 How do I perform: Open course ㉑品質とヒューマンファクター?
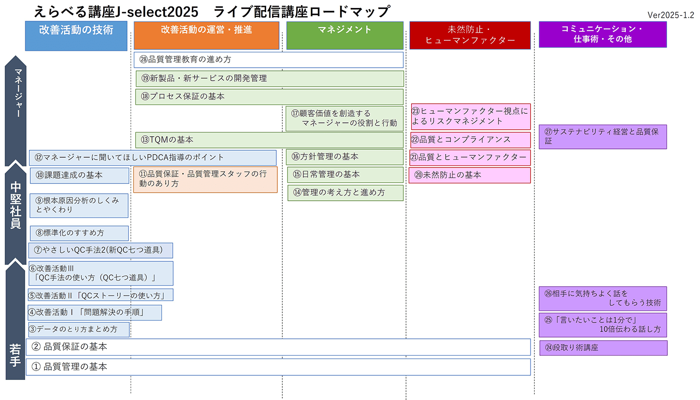(470, 158)
